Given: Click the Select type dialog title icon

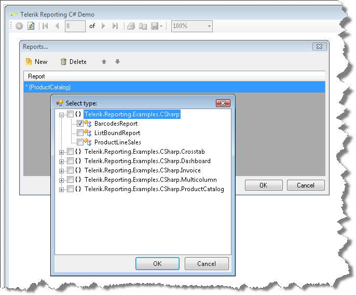Looking at the screenshot, I should [x=60, y=103].
